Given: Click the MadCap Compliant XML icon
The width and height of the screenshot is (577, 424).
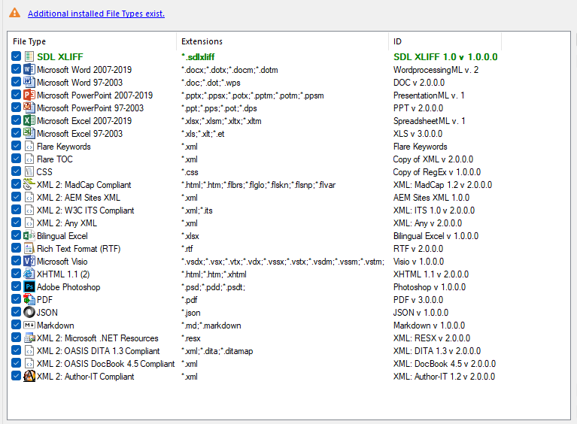Looking at the screenshot, I should tap(29, 184).
